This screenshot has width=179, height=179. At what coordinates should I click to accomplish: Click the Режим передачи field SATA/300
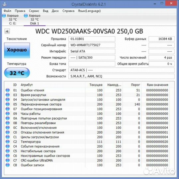point(92,58)
